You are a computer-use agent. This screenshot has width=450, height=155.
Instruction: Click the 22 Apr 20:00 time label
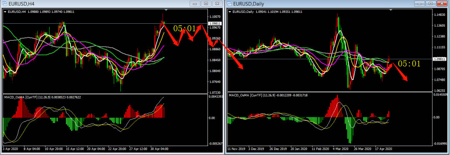point(117,149)
